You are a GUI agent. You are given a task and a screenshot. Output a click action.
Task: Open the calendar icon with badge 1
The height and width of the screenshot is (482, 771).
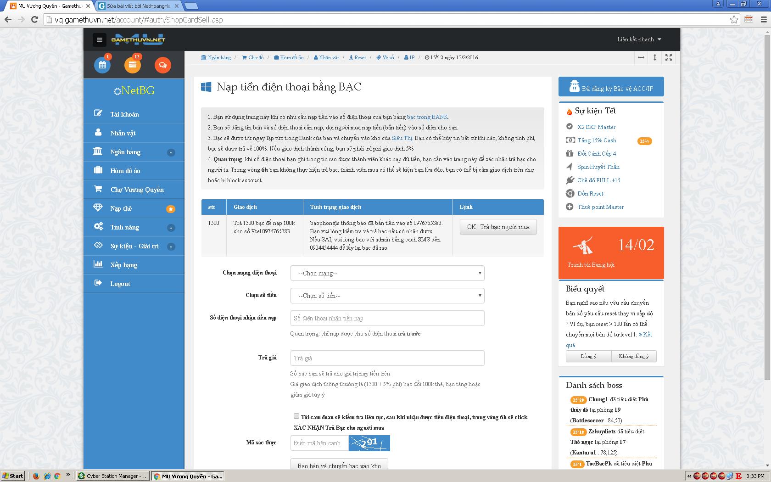tap(102, 65)
